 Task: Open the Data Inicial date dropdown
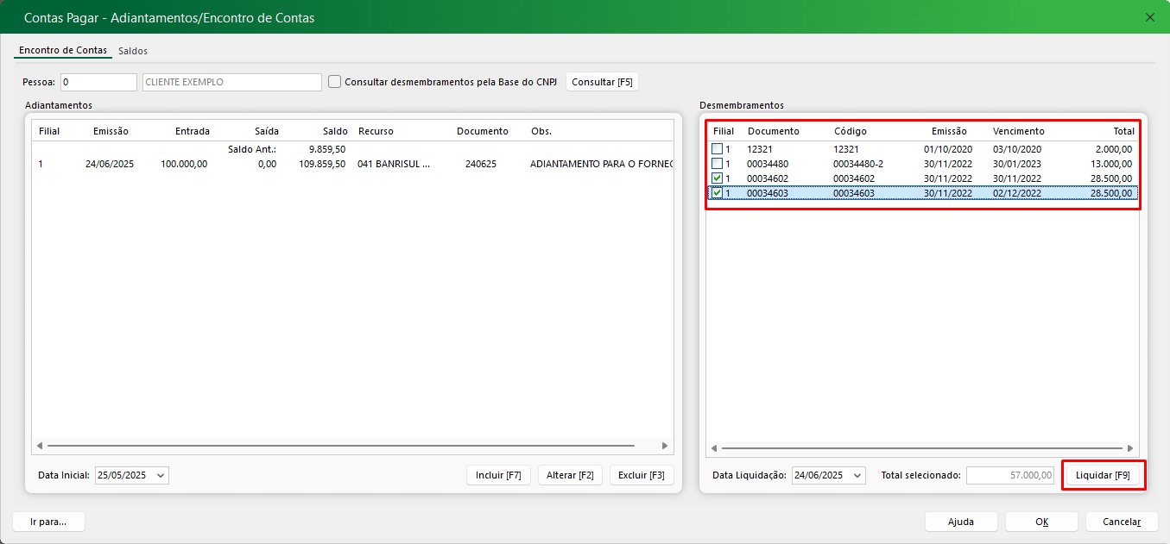[161, 475]
